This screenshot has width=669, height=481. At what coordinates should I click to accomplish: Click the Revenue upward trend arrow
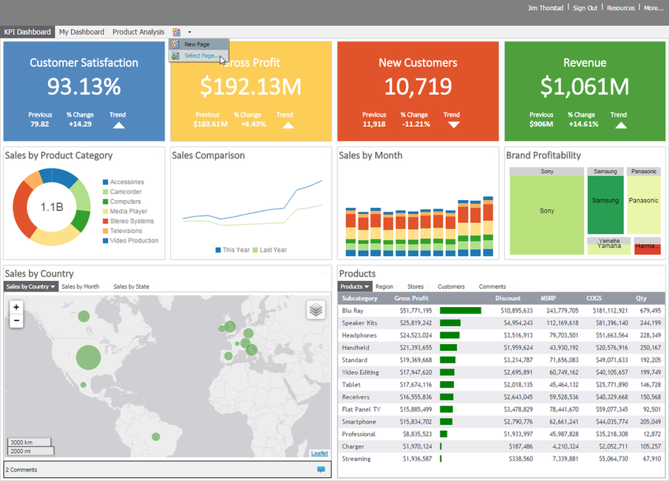click(621, 125)
